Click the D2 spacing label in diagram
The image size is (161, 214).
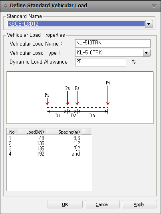(x=74, y=116)
